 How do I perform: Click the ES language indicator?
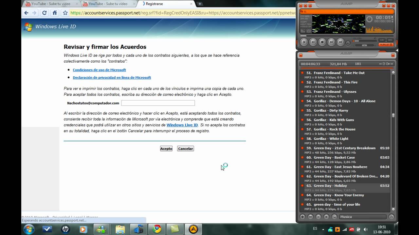(315, 229)
